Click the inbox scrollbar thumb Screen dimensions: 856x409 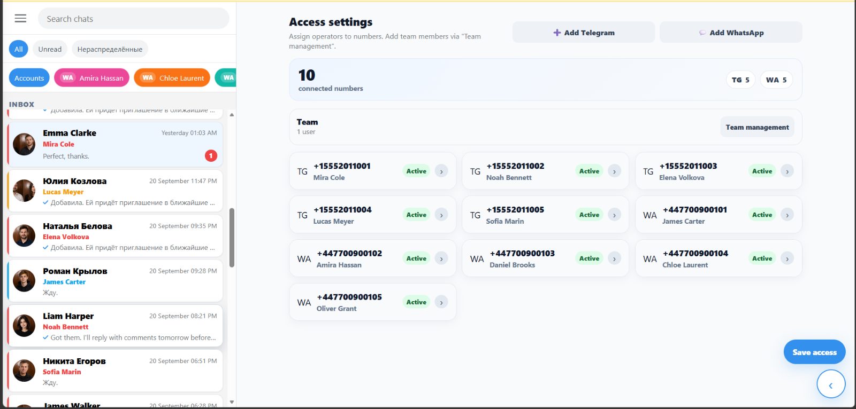[232, 238]
